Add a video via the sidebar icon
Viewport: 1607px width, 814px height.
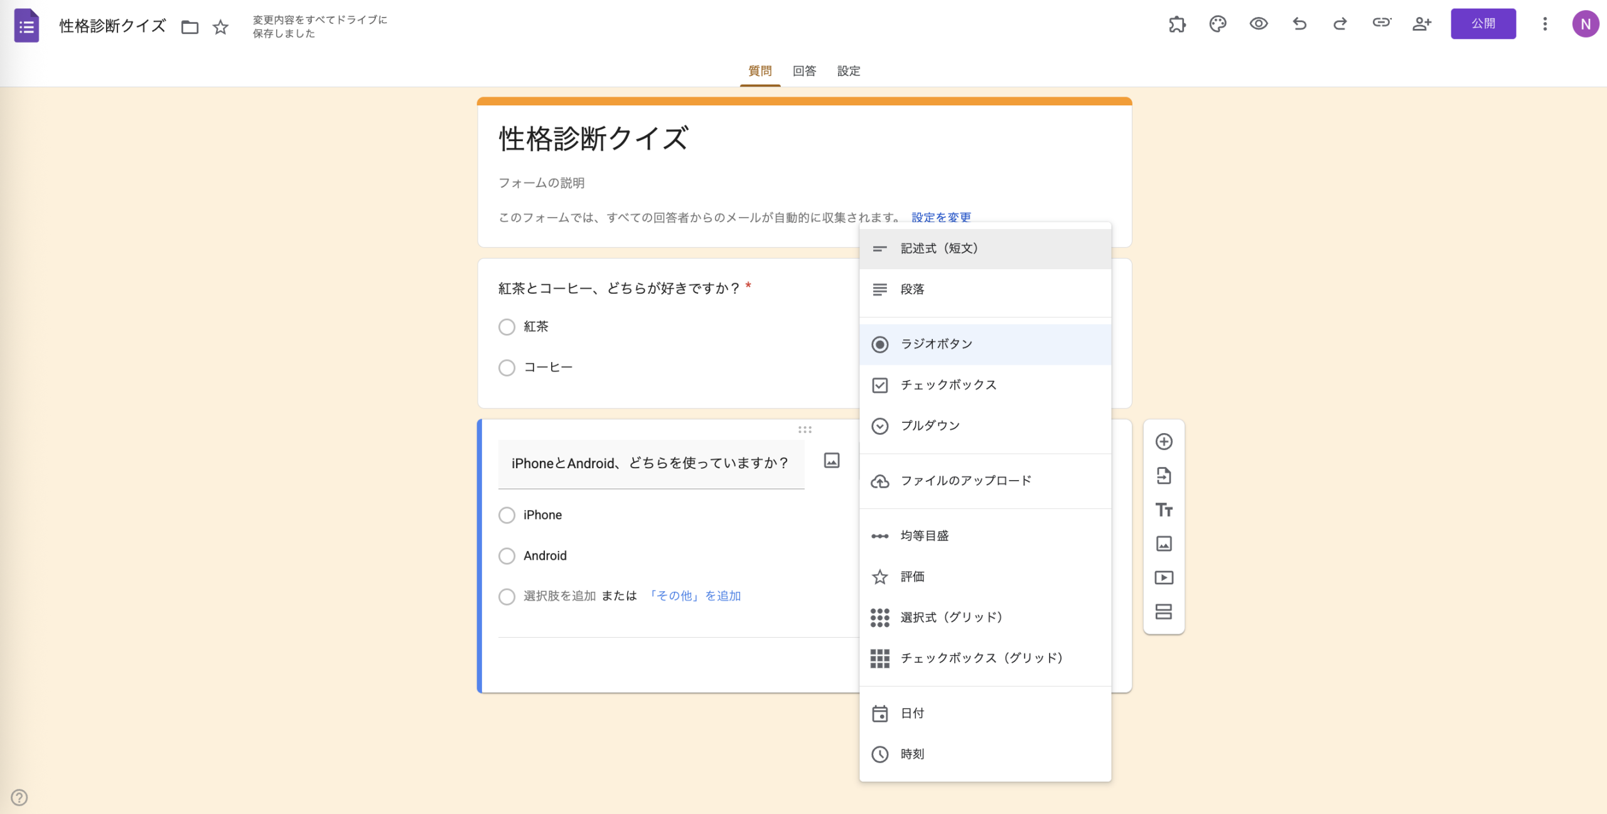[1164, 577]
